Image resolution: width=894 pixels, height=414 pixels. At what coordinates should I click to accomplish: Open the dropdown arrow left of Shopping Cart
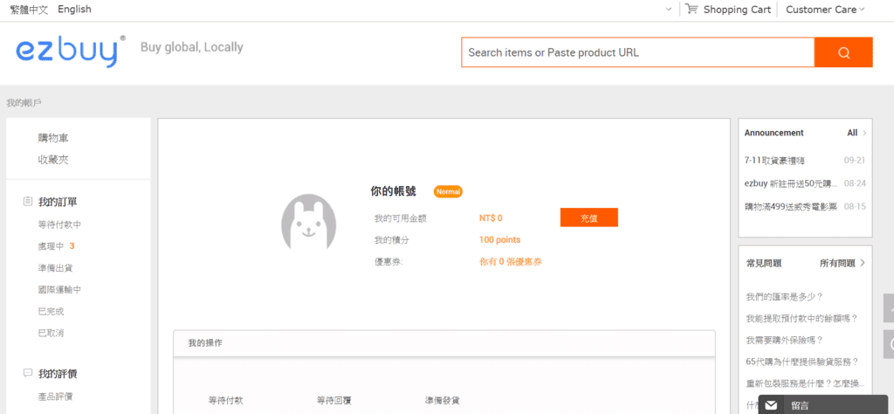click(x=669, y=9)
